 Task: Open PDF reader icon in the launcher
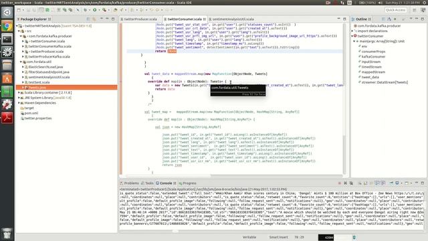point(7,118)
